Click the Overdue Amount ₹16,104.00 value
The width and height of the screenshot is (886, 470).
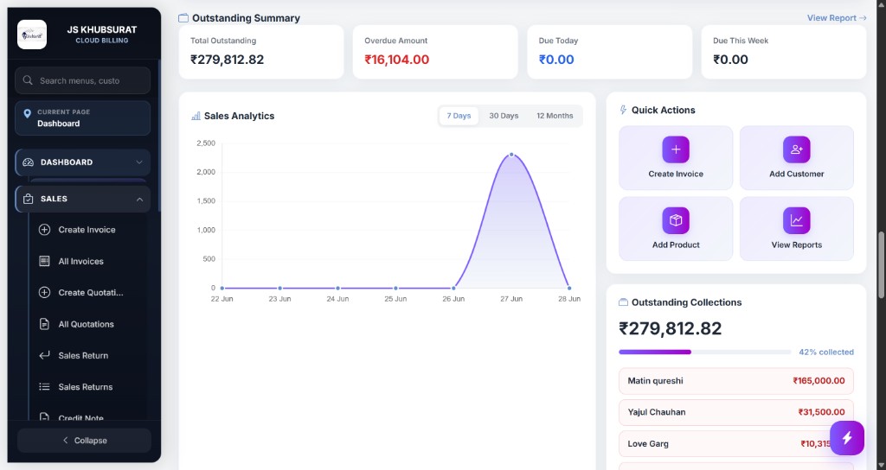pyautogui.click(x=396, y=60)
